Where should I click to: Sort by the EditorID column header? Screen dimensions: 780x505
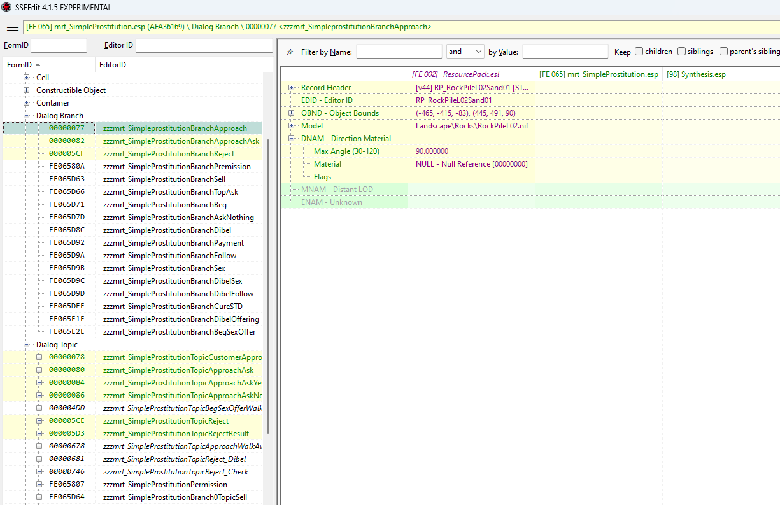(183, 65)
